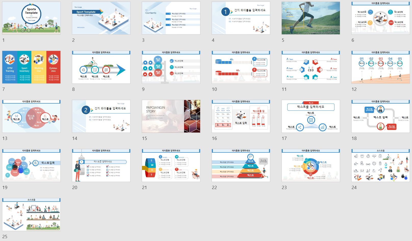Select slide 11 CEO team chart
The width and height of the screenshot is (412, 241).
pos(311,67)
